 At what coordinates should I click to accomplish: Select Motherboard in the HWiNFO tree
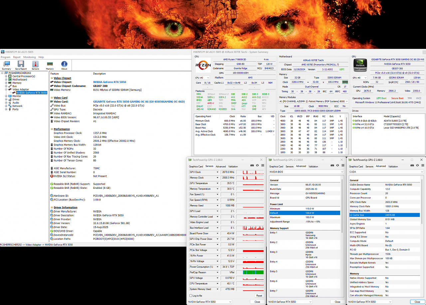click(x=20, y=80)
